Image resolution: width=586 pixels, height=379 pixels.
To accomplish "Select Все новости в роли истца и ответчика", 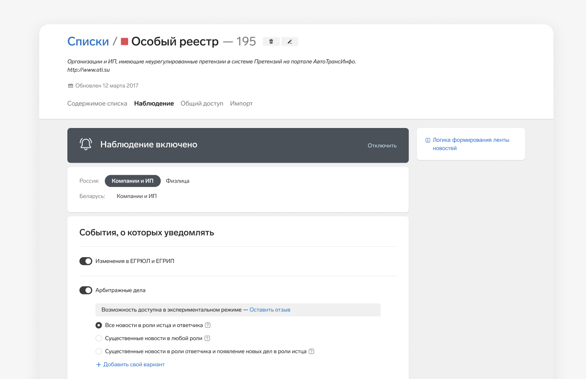I will (98, 325).
